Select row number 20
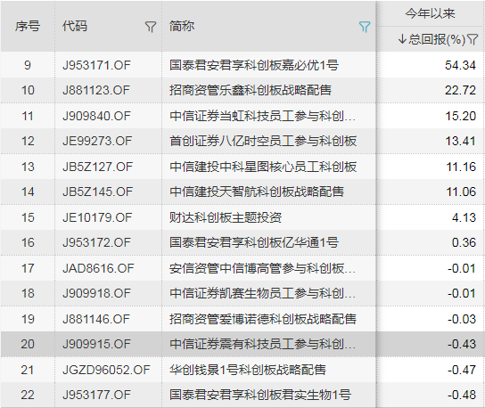The height and width of the screenshot is (408, 485). coord(28,344)
